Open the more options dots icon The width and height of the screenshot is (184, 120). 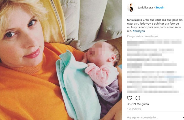coord(183,117)
